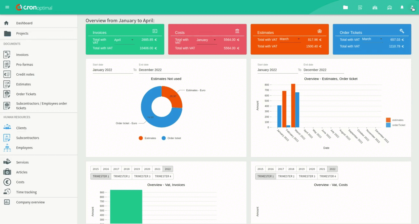
Task: Toggle Estimates legend in donut chart
Action: pyautogui.click(x=147, y=138)
